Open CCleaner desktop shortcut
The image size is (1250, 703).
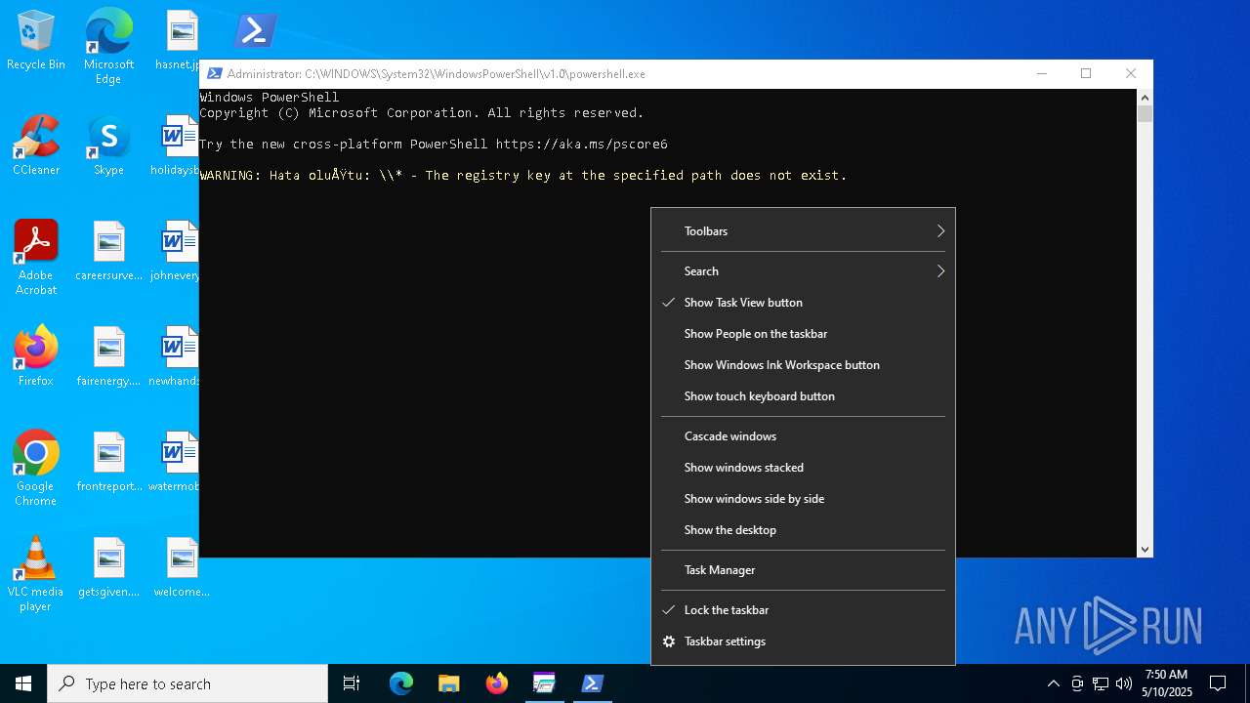coord(36,146)
